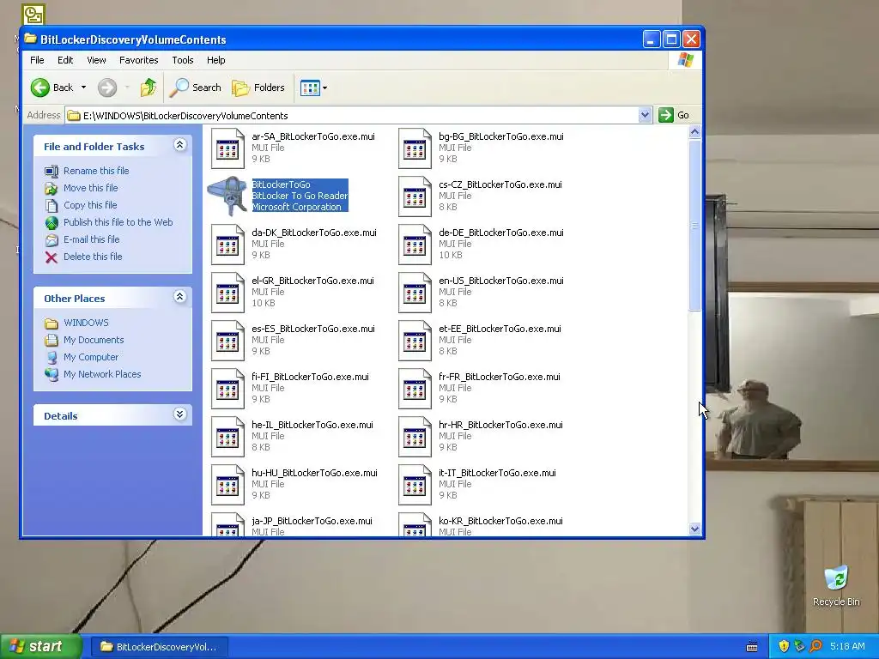879x659 pixels.
Task: Select el-GR_BitLockerToGo.exe.mui file icon
Action: (x=227, y=293)
